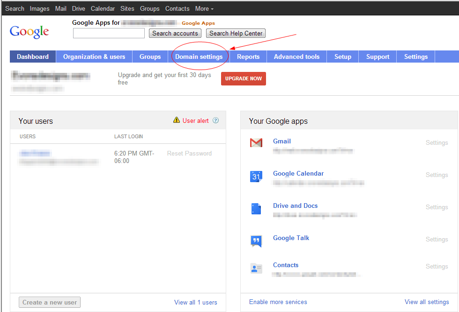Open Drive in the top bar
Image resolution: width=459 pixels, height=312 pixels.
click(79, 9)
